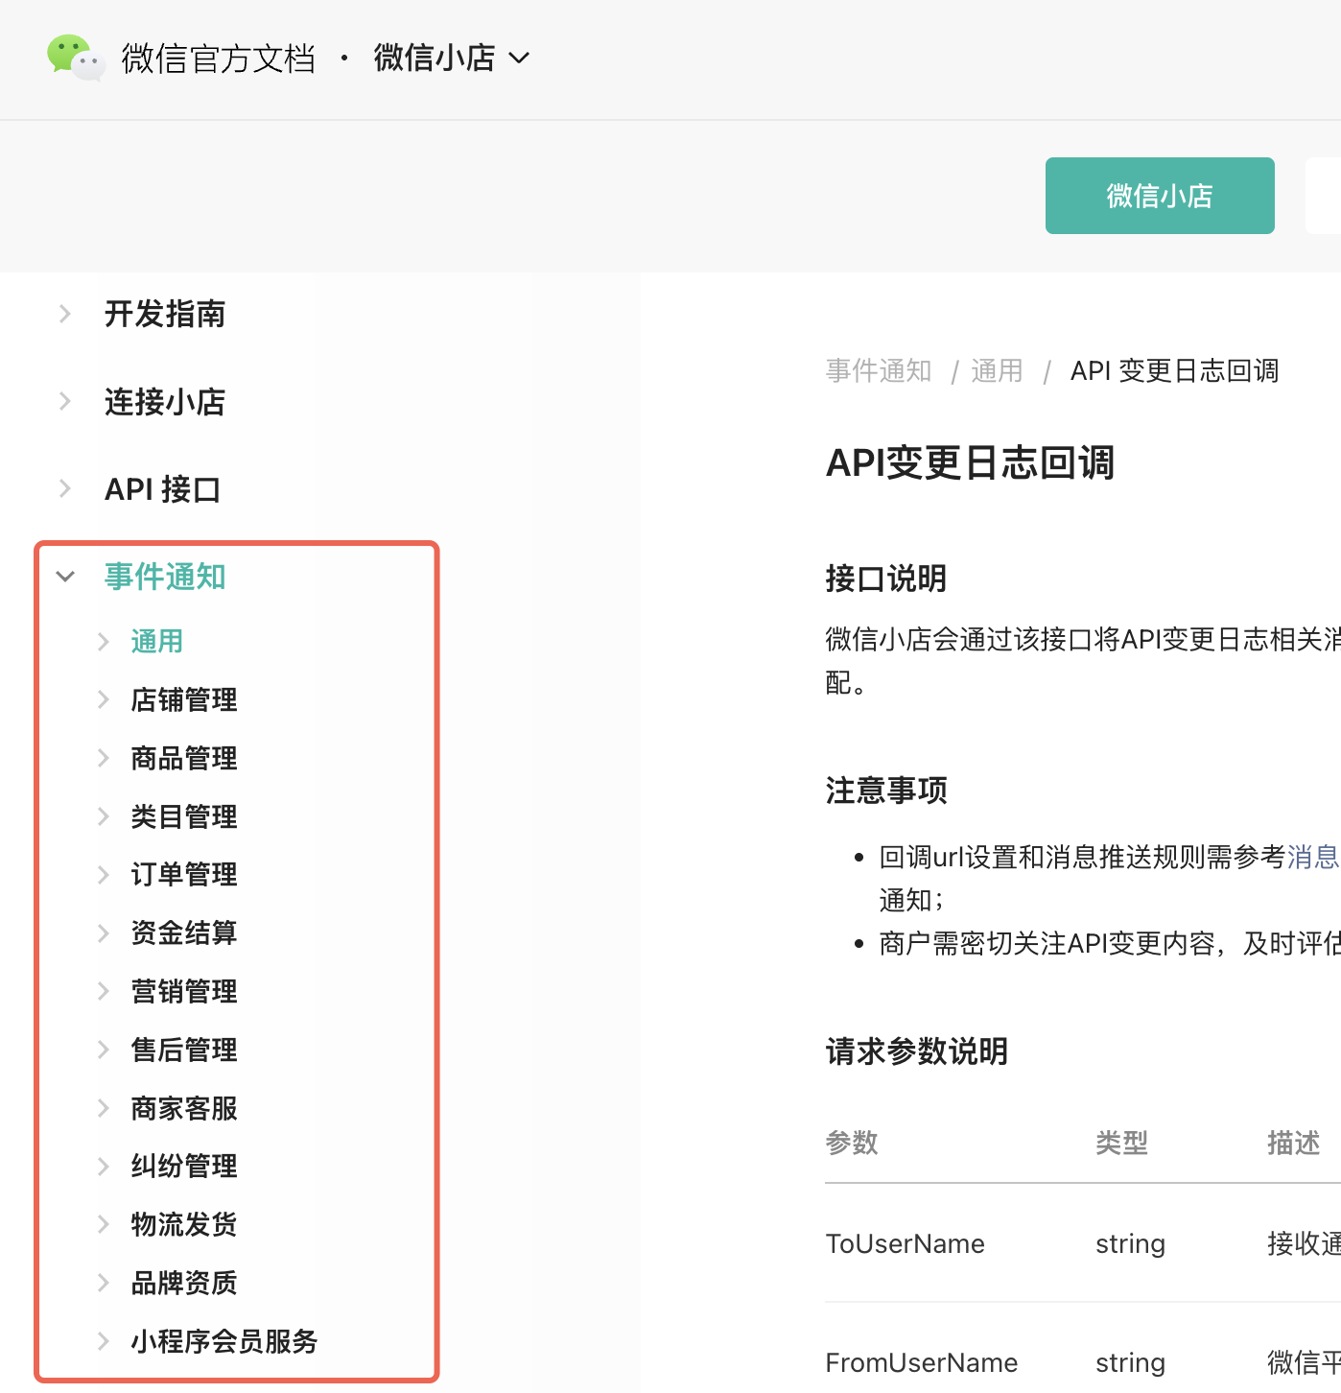Expand the 开发指南 section chevron
The height and width of the screenshot is (1393, 1341).
pyautogui.click(x=65, y=314)
